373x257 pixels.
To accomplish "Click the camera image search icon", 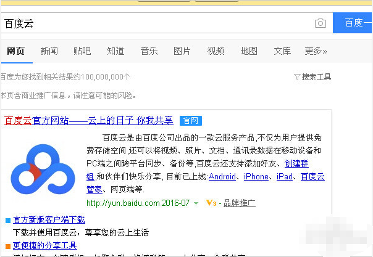I will pyautogui.click(x=320, y=23).
